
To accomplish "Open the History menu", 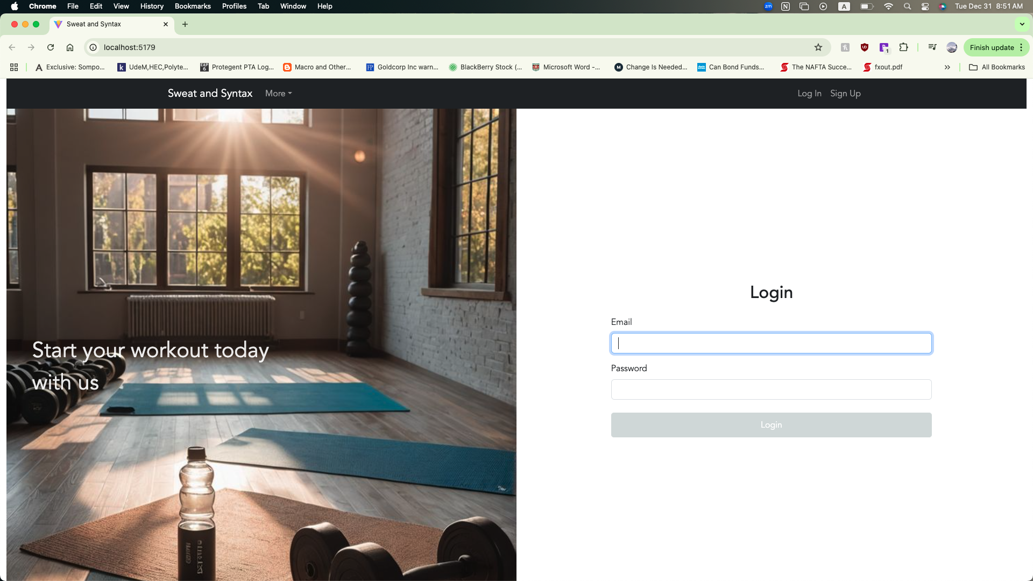I will (x=152, y=6).
